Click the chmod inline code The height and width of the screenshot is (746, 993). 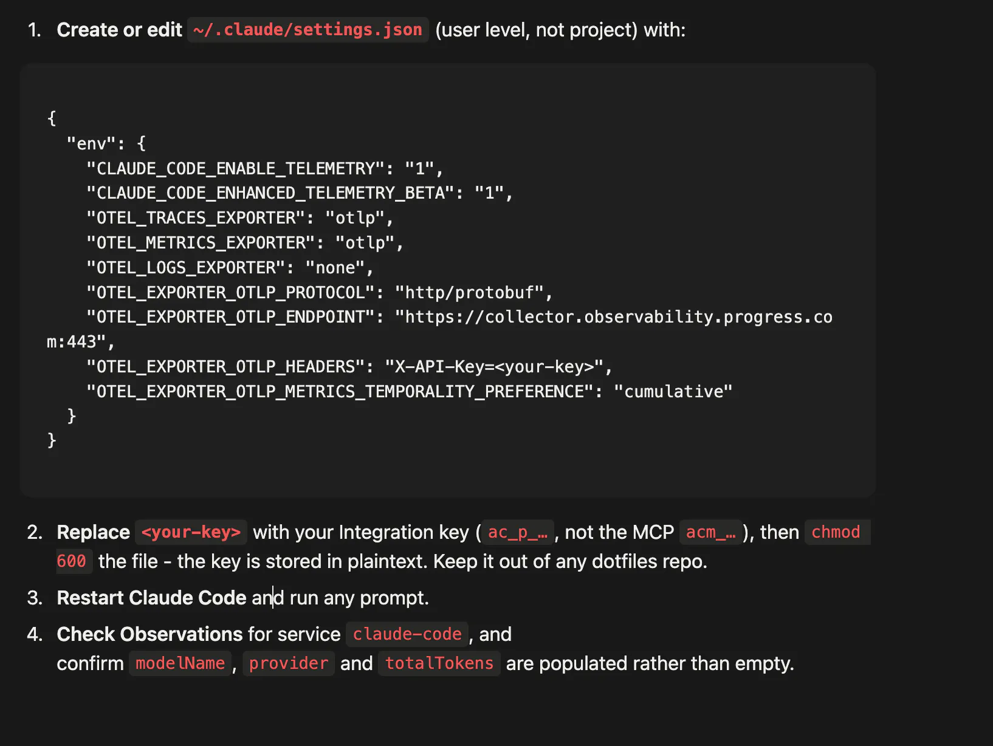tap(836, 532)
